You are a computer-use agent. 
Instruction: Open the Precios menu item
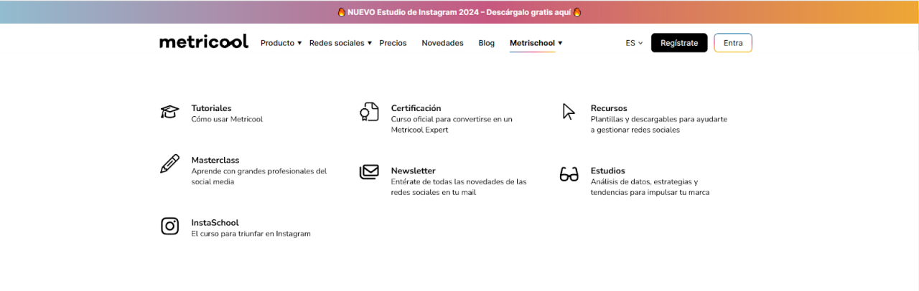pos(393,43)
